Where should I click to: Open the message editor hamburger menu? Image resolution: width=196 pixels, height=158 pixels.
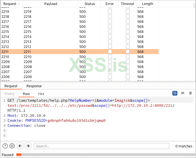pyautogui.click(x=190, y=93)
